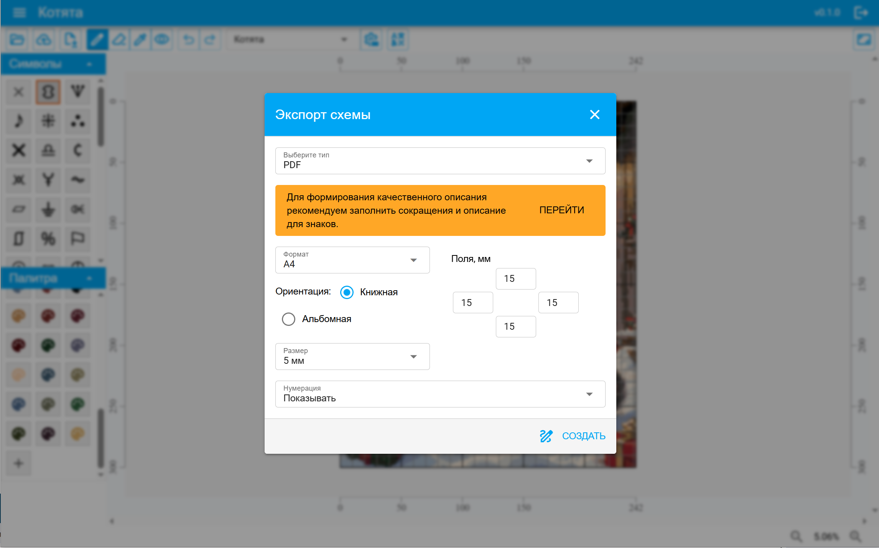Add a new palette color with plus

click(18, 463)
